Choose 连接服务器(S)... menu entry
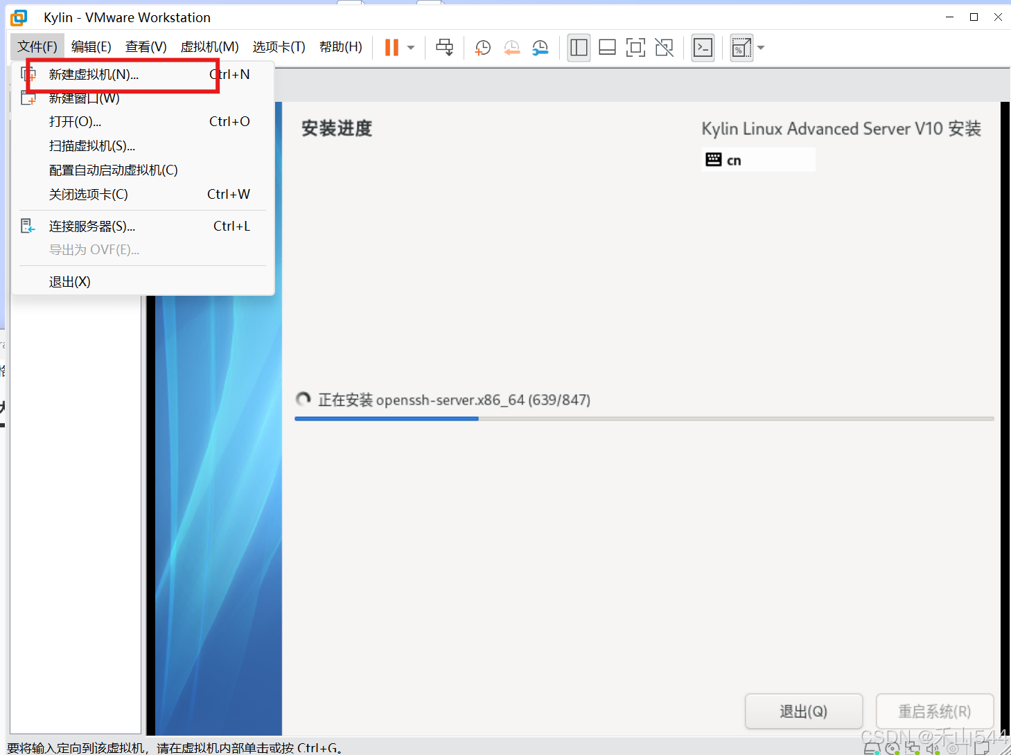This screenshot has height=755, width=1011. point(143,226)
